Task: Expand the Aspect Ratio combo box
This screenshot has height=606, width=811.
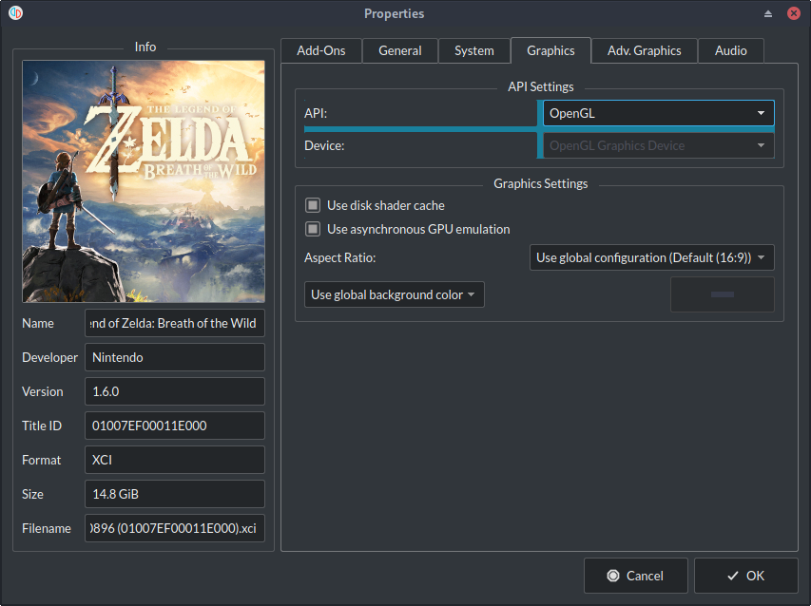Action: tap(651, 257)
